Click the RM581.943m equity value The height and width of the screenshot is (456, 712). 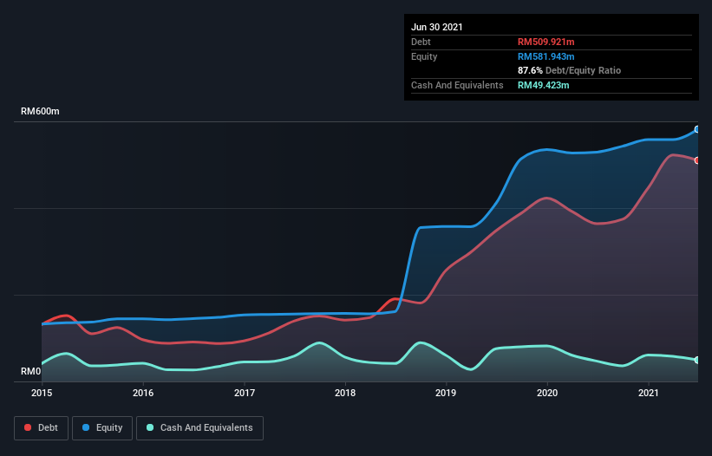(545, 56)
